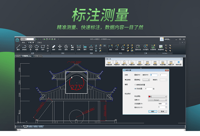Click the command line input at bottom

pyautogui.click(x=100, y=130)
